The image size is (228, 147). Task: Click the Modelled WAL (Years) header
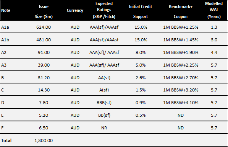point(214,10)
